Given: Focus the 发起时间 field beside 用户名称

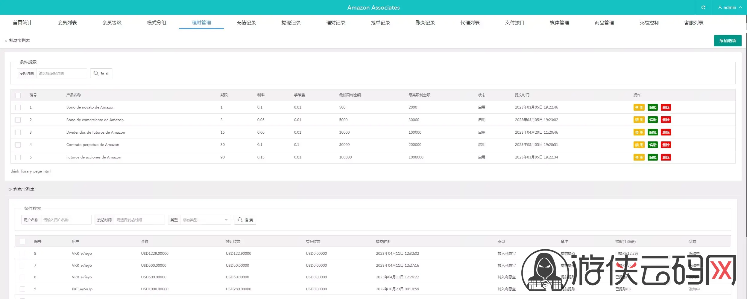Looking at the screenshot, I should [x=139, y=220].
